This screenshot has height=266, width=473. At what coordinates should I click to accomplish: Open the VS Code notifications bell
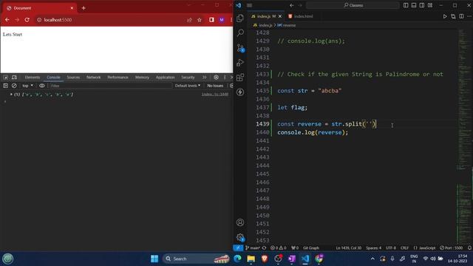point(469,248)
